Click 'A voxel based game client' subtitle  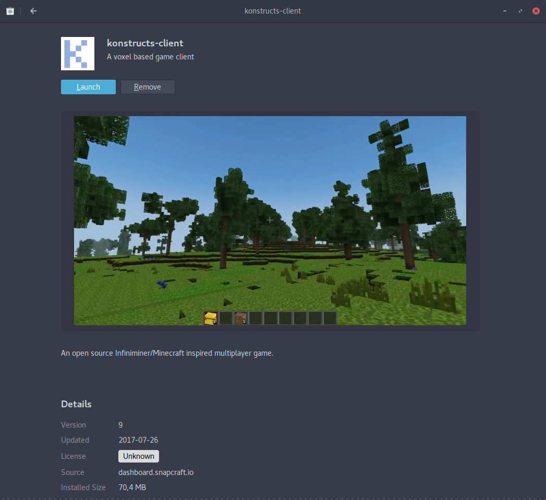150,57
